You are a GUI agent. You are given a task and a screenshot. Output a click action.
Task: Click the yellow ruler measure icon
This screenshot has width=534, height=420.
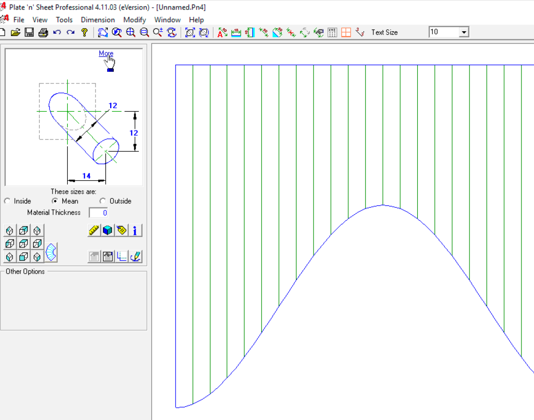click(x=93, y=230)
